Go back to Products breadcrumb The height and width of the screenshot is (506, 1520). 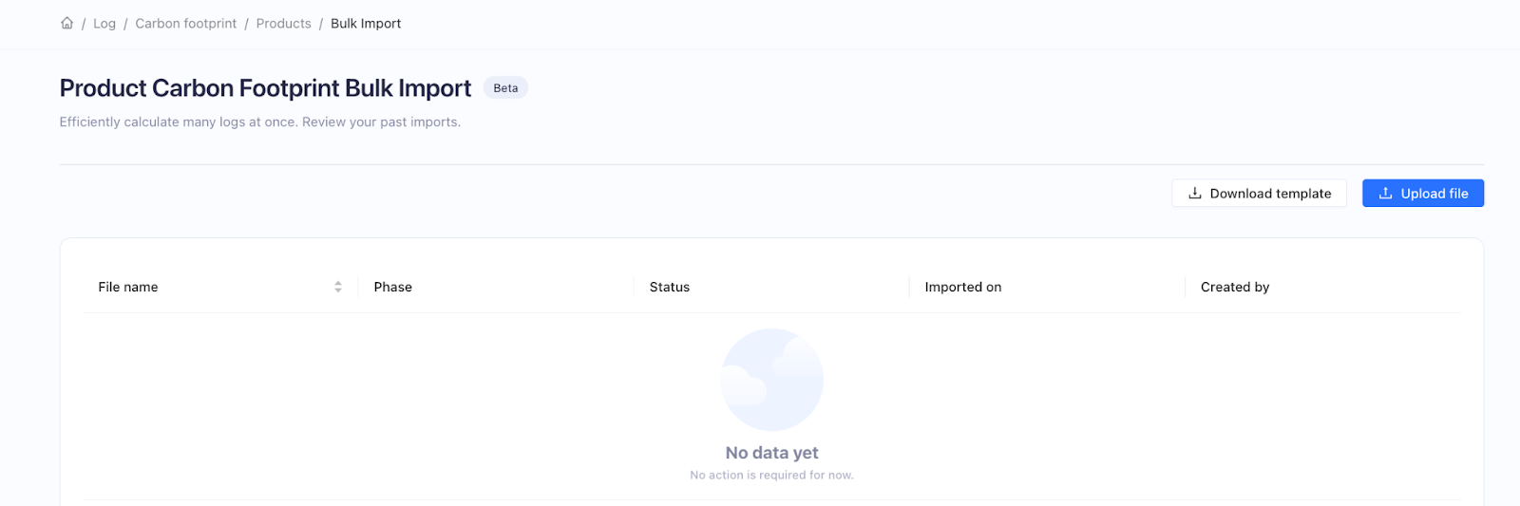[x=283, y=23]
